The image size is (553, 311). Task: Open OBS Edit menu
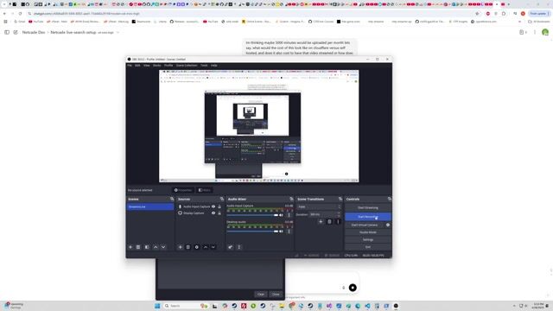click(x=137, y=66)
